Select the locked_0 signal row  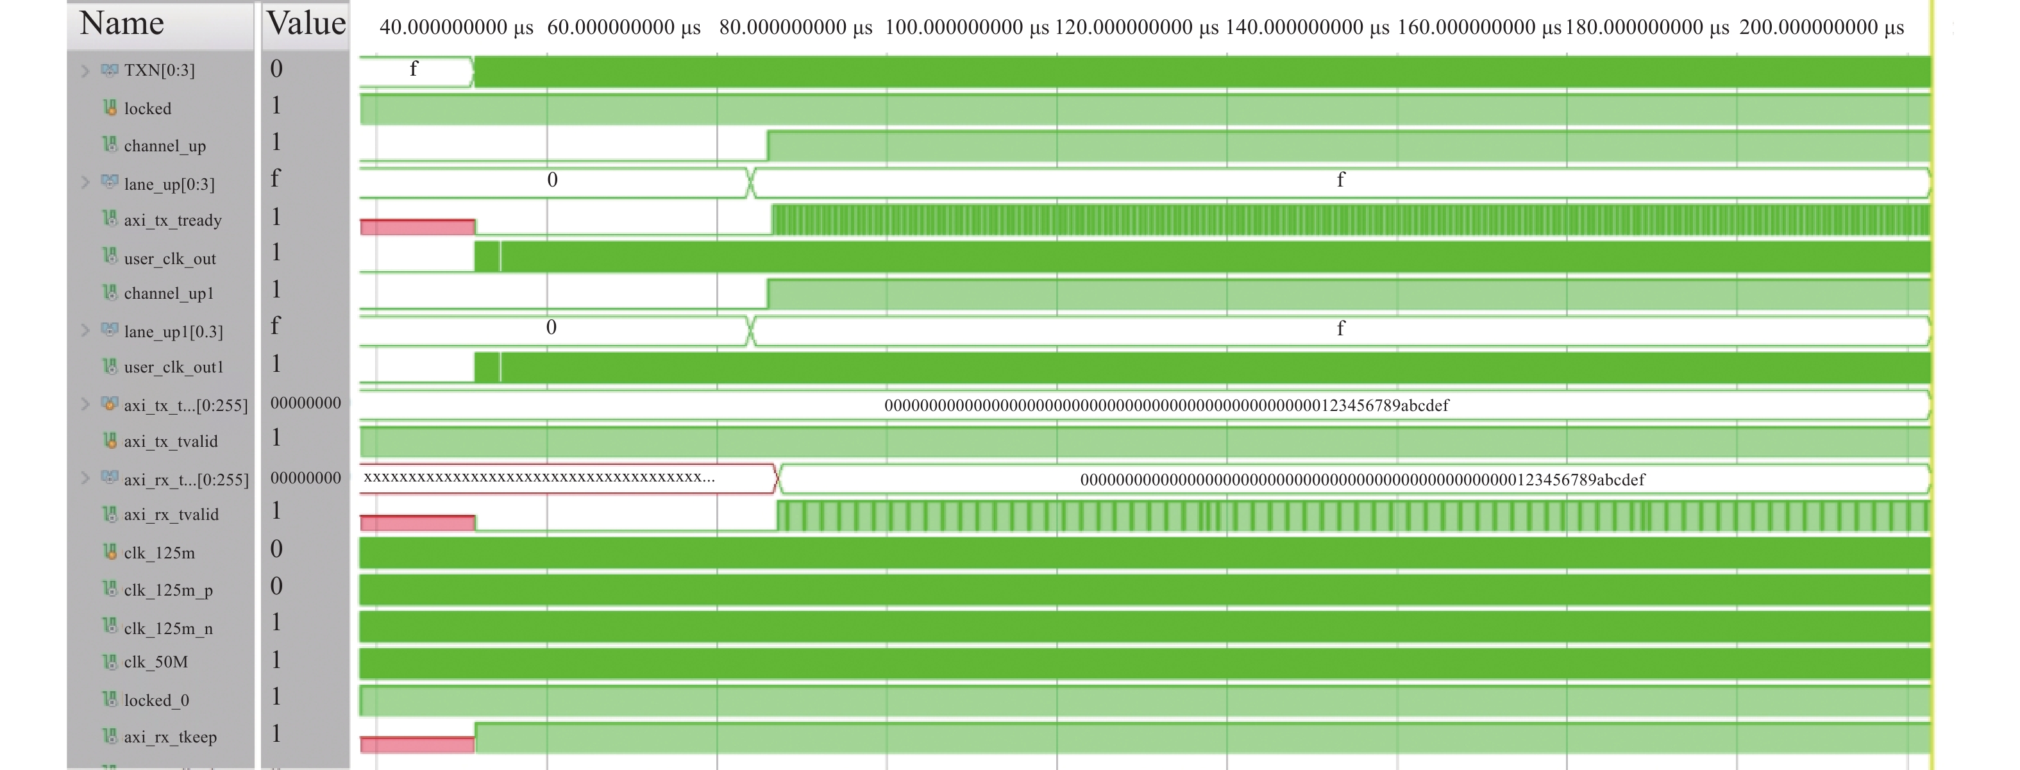coord(156,699)
